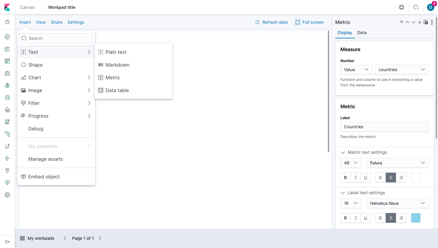Viewport: 438px width, 248px height.
Task: Open metric font size 48 dropdown
Action: [351, 163]
